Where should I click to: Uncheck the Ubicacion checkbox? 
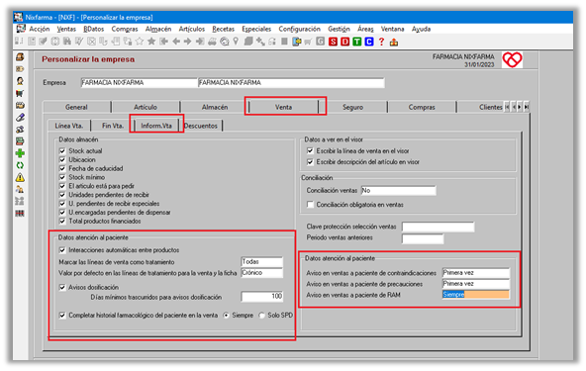pyautogui.click(x=62, y=159)
